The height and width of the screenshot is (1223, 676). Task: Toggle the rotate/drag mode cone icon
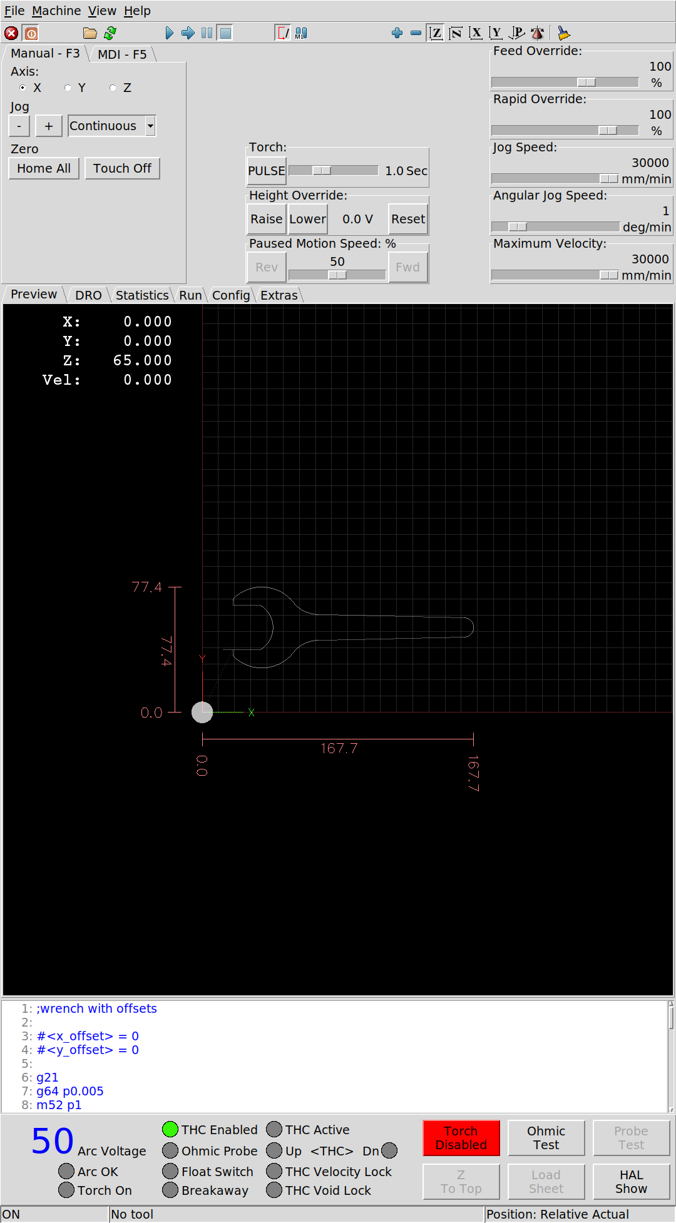tap(537, 33)
